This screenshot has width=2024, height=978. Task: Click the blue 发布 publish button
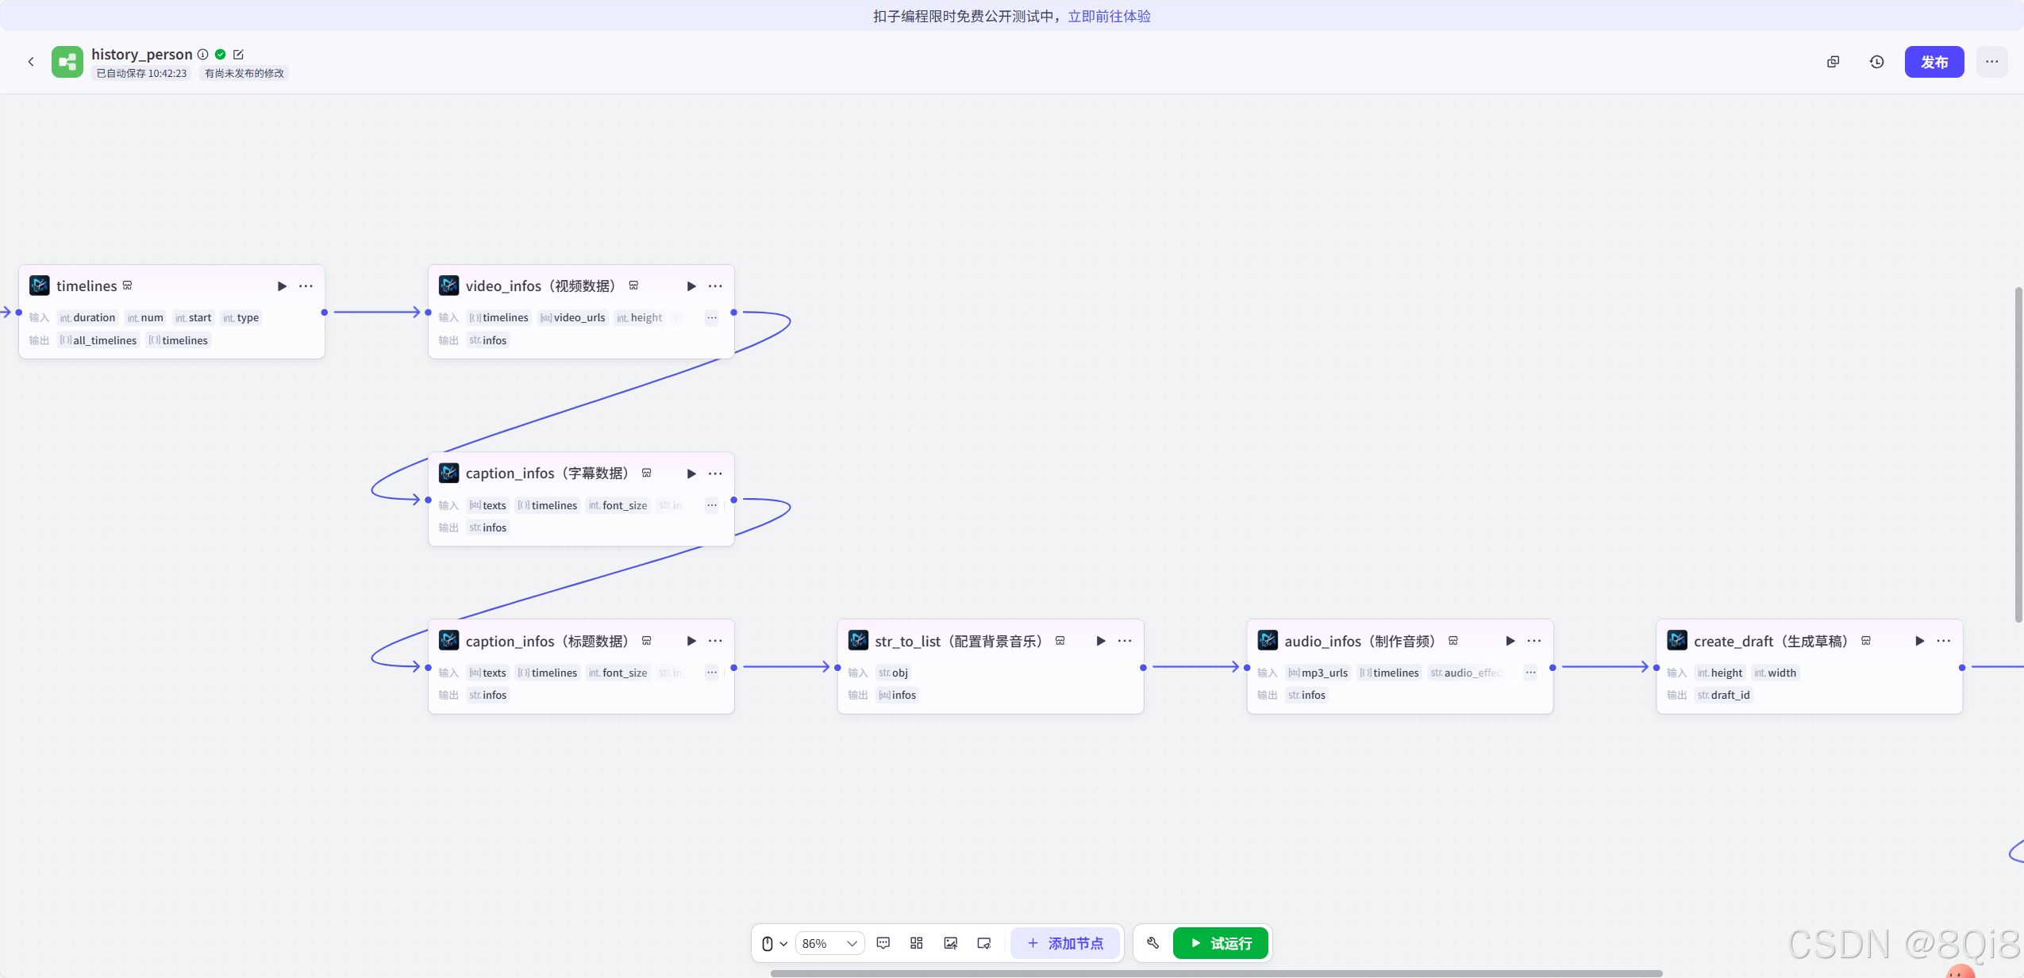pyautogui.click(x=1934, y=62)
